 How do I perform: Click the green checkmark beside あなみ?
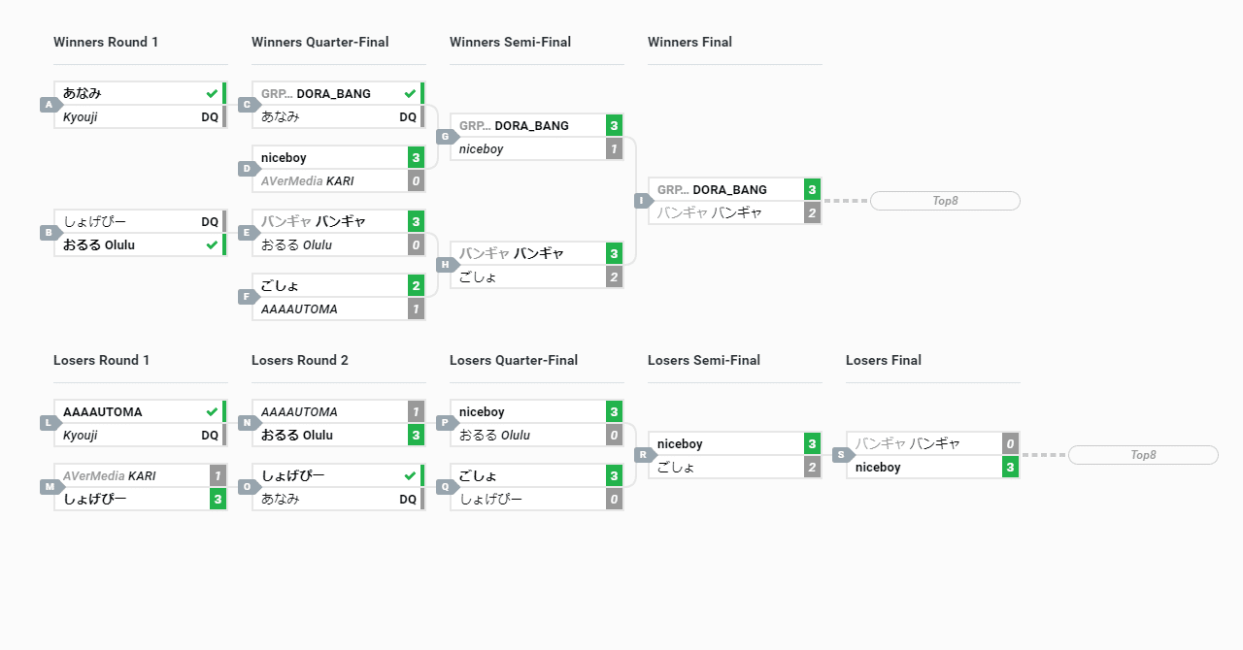[x=212, y=92]
